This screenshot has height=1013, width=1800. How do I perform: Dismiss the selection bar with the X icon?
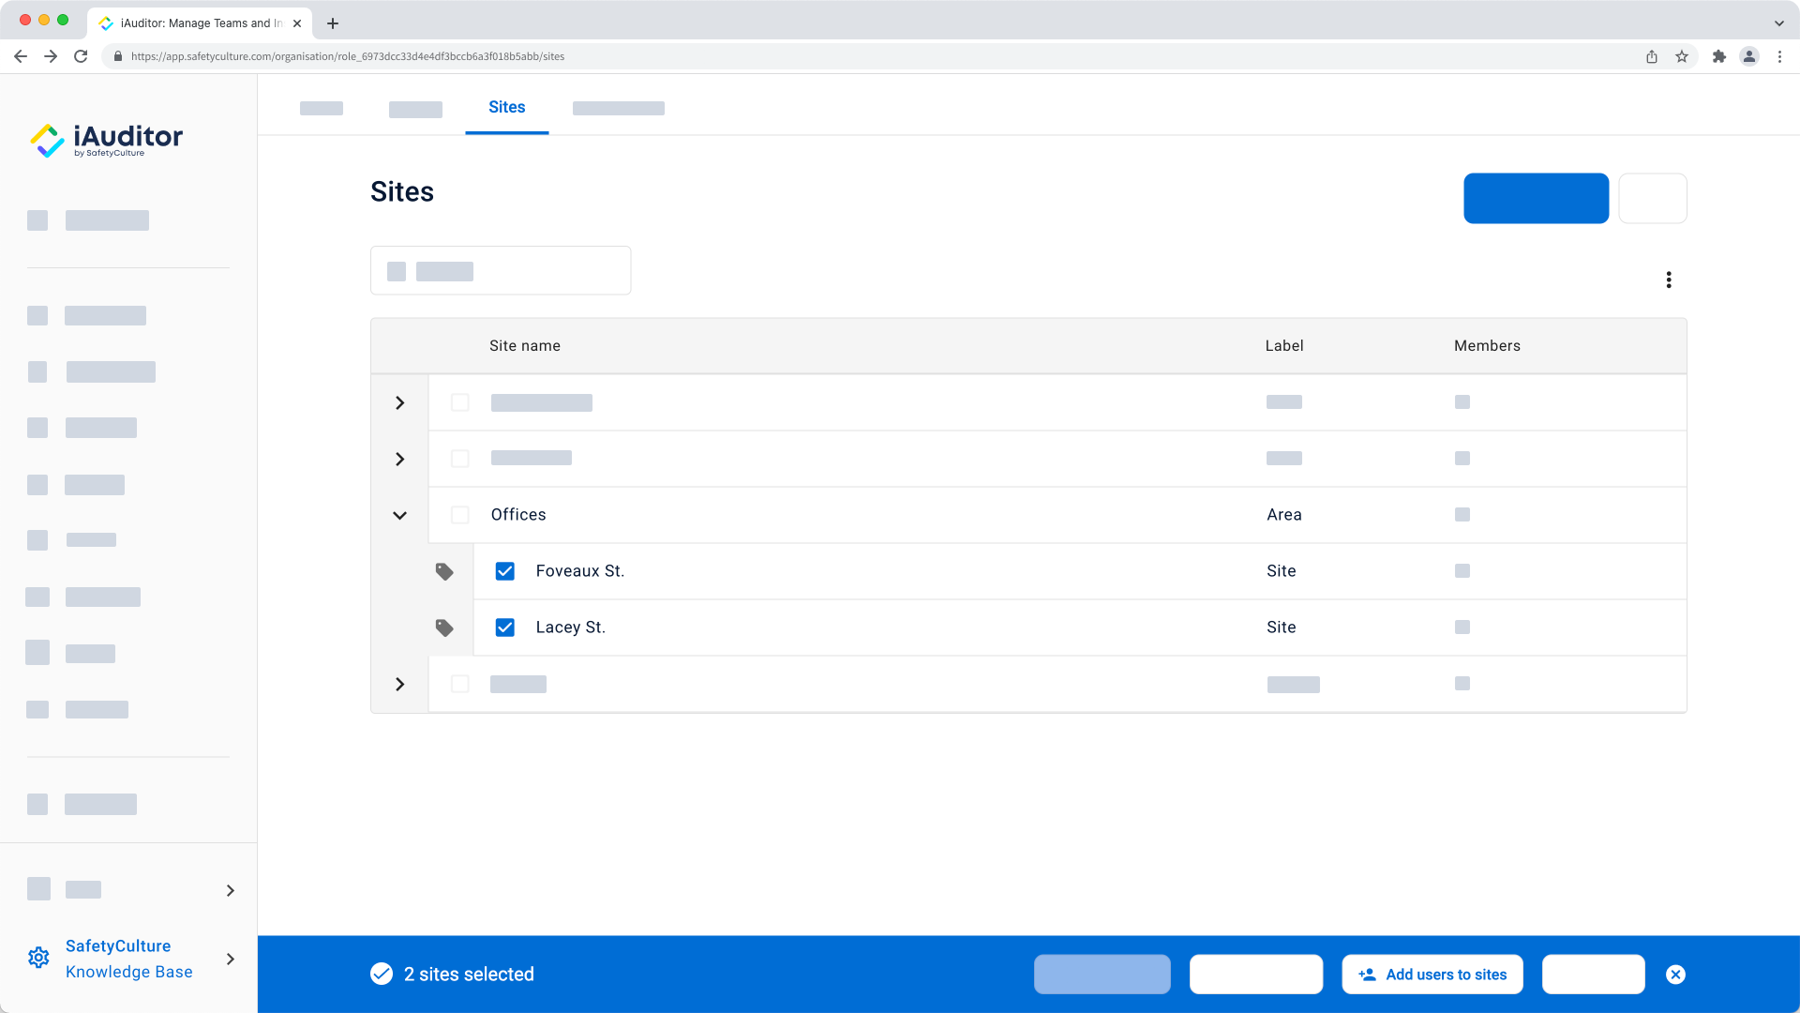pos(1675,975)
